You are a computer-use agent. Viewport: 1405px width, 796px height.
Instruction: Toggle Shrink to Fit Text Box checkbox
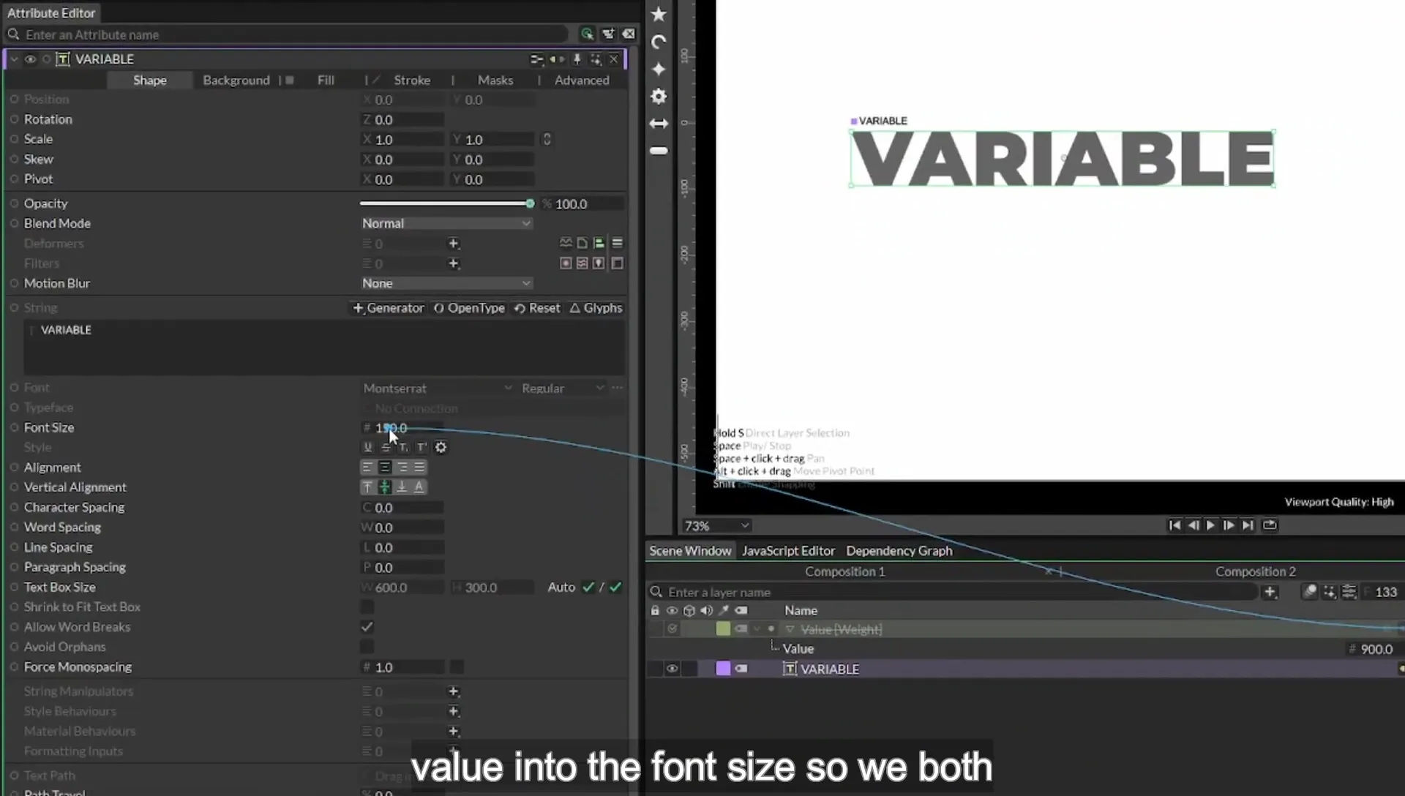(x=367, y=607)
